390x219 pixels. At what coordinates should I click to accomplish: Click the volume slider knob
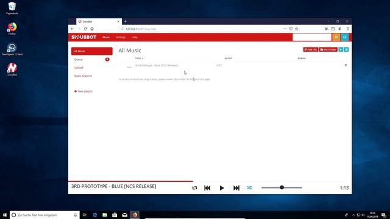[282, 187]
